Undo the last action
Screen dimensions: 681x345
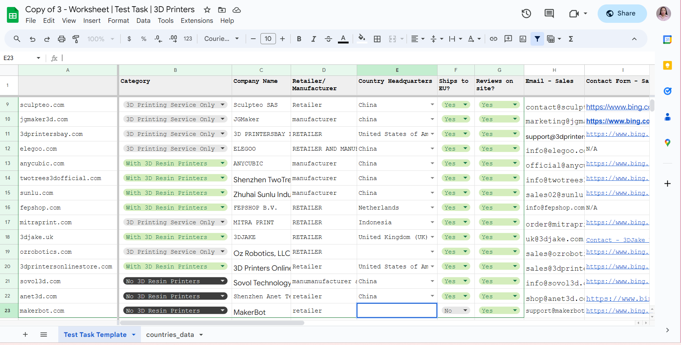32,39
